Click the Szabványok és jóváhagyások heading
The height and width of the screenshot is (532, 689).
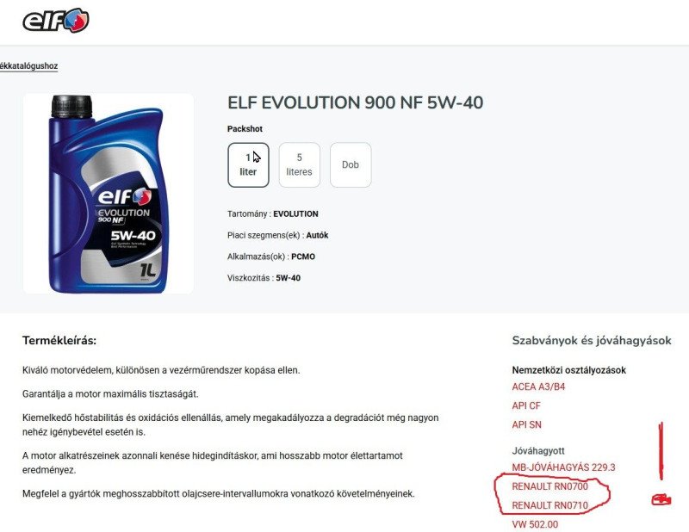[592, 340]
